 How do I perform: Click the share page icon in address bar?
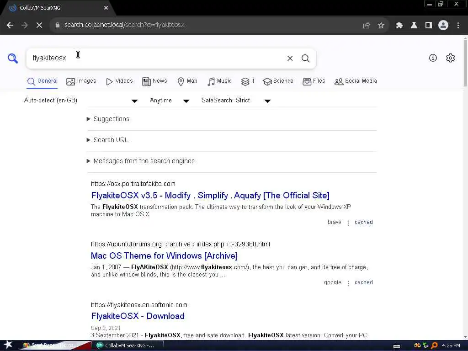pos(366,26)
